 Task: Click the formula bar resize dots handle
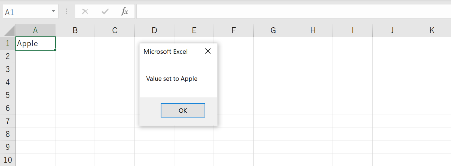(67, 11)
